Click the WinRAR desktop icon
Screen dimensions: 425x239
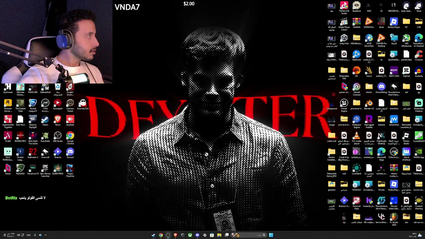[357, 23]
